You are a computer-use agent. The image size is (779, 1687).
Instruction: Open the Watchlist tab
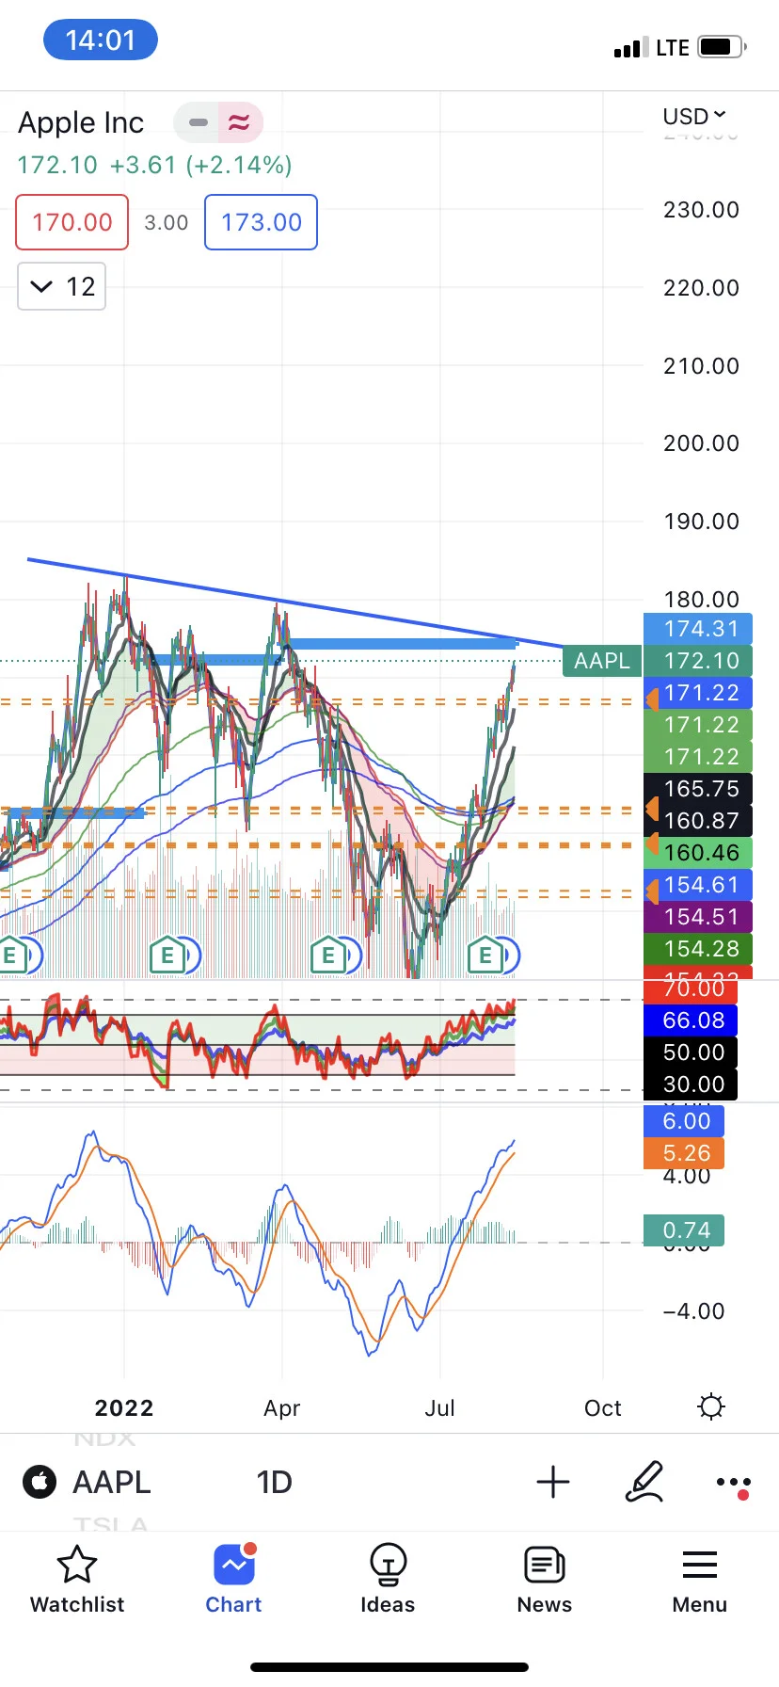pyautogui.click(x=77, y=1581)
